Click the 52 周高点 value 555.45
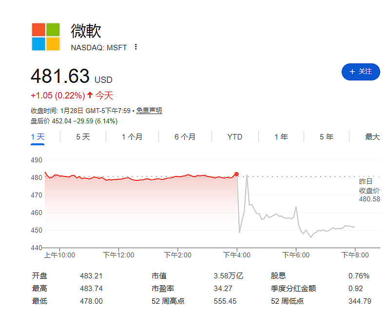Screen dimensions: 387x312 point(225,301)
